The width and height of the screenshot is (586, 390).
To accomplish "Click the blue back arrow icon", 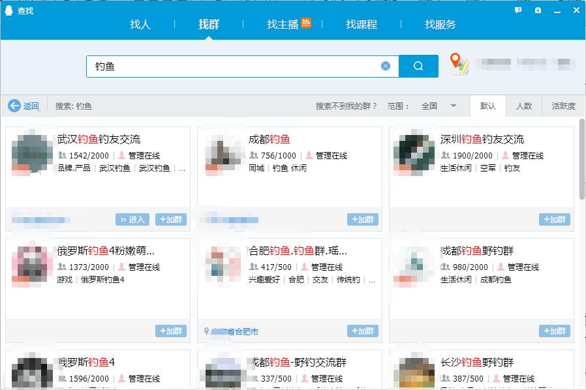I will (15, 105).
